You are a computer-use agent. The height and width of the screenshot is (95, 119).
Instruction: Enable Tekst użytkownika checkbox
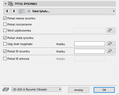[5, 30]
